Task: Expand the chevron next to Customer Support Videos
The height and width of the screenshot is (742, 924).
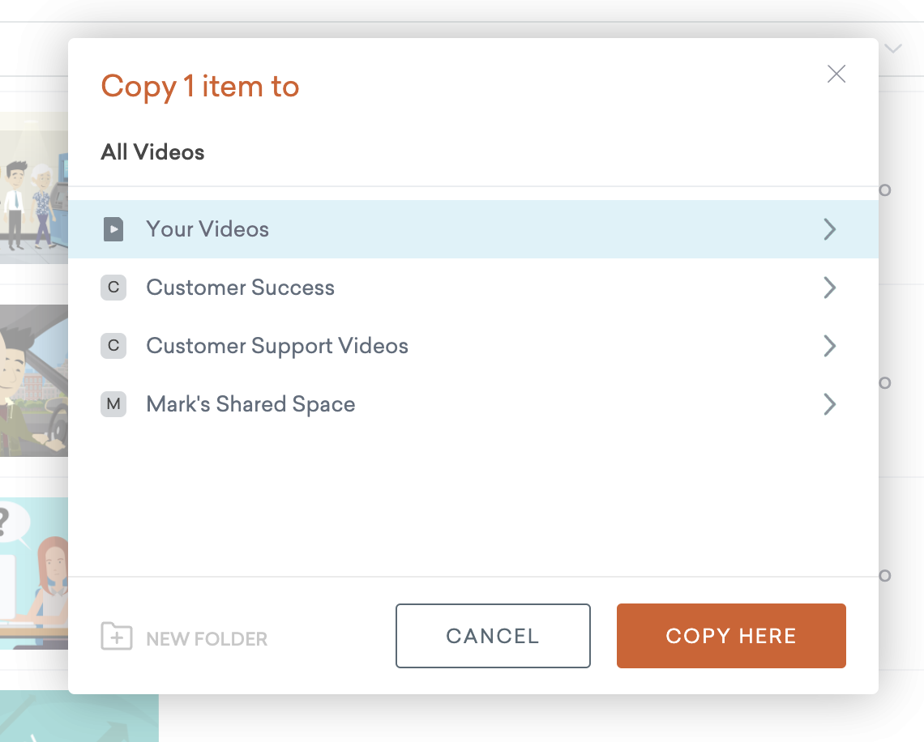Action: point(829,346)
